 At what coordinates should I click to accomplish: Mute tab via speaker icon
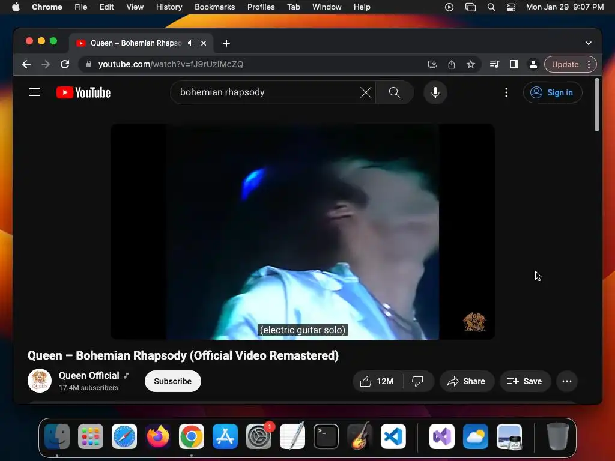pyautogui.click(x=190, y=43)
